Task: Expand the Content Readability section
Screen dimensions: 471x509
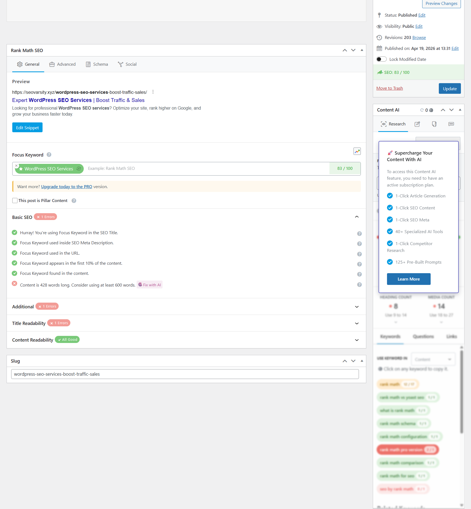Action: coord(357,340)
